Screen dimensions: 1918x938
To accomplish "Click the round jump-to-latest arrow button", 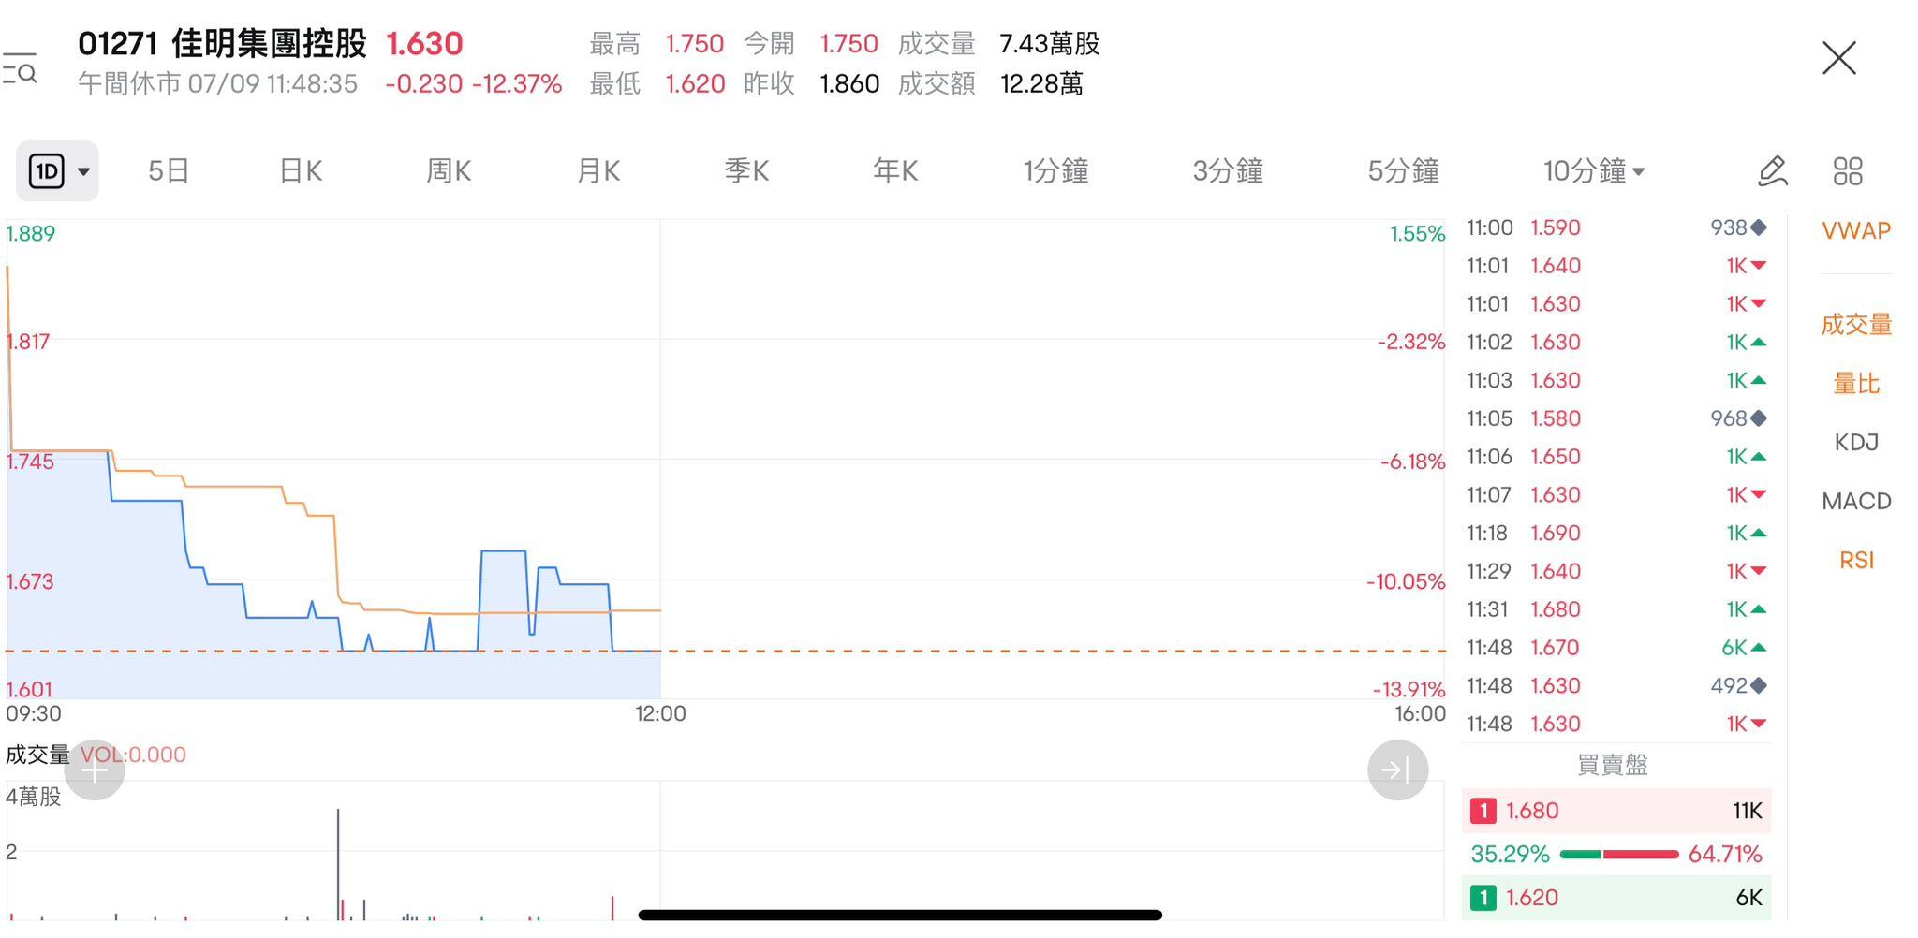I will [x=1397, y=770].
